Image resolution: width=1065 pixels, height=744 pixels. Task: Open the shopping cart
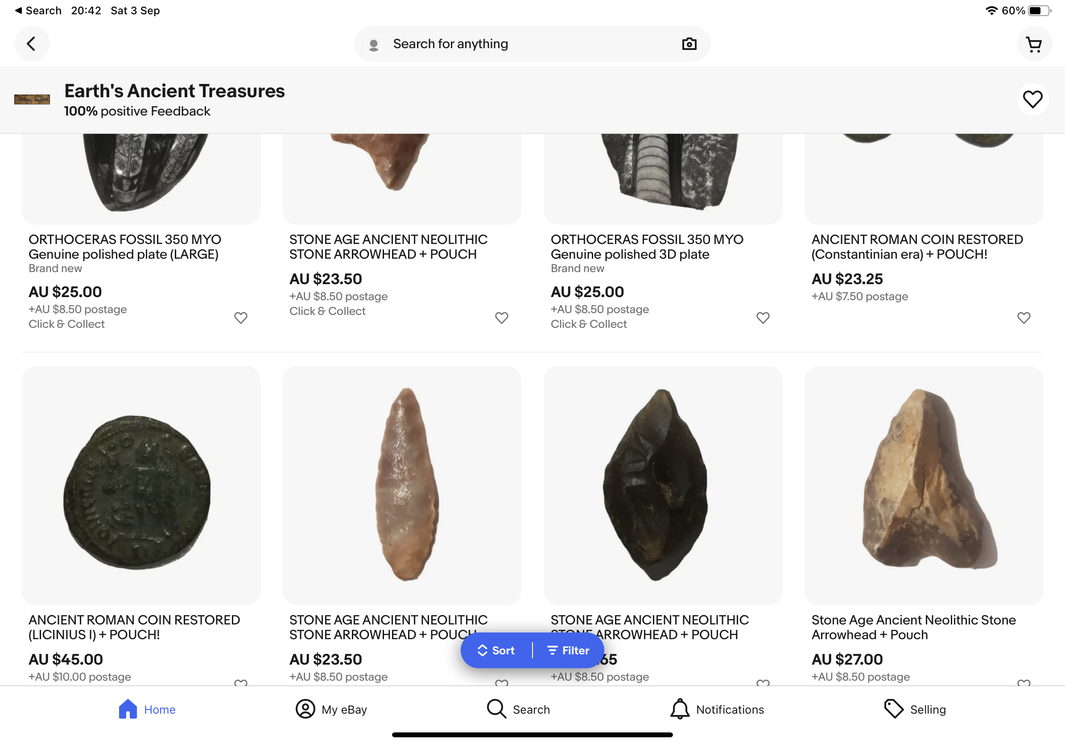(x=1033, y=44)
